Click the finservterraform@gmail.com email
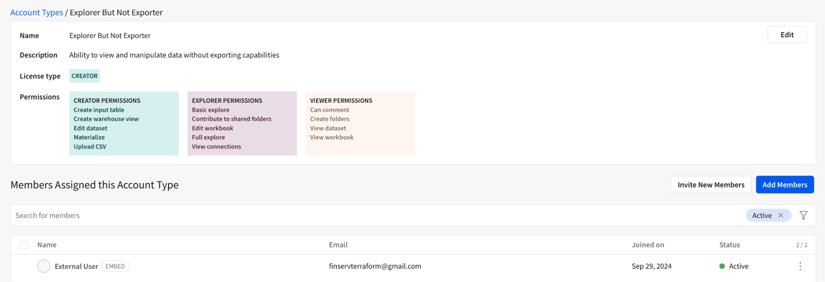The width and height of the screenshot is (825, 282). 375,266
